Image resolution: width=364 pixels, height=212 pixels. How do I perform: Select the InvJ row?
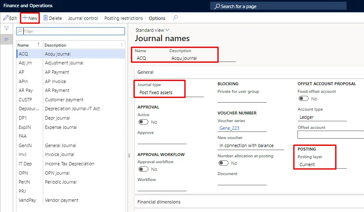click(x=71, y=154)
